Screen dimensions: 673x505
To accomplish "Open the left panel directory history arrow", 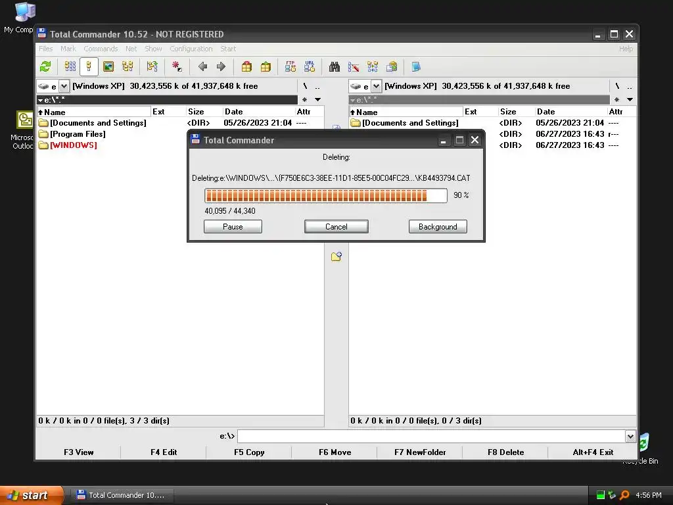I will (318, 100).
